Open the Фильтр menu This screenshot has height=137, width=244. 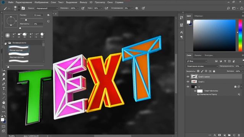[x=83, y=2]
